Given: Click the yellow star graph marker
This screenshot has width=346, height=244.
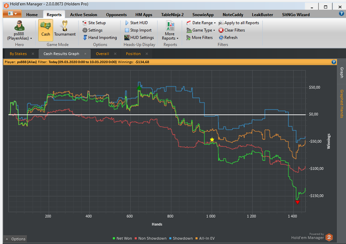Looking at the screenshot, I should (212, 139).
